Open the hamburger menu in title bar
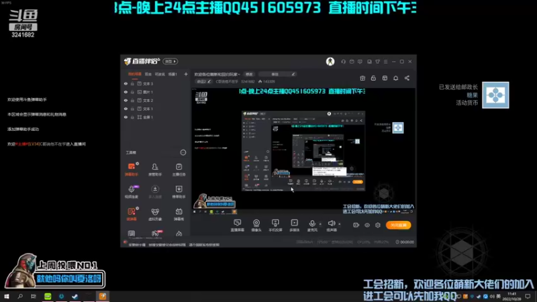The width and height of the screenshot is (537, 302). coord(385,62)
